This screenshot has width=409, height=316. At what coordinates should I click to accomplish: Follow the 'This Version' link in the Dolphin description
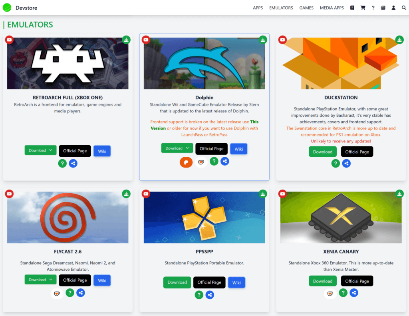(254, 122)
